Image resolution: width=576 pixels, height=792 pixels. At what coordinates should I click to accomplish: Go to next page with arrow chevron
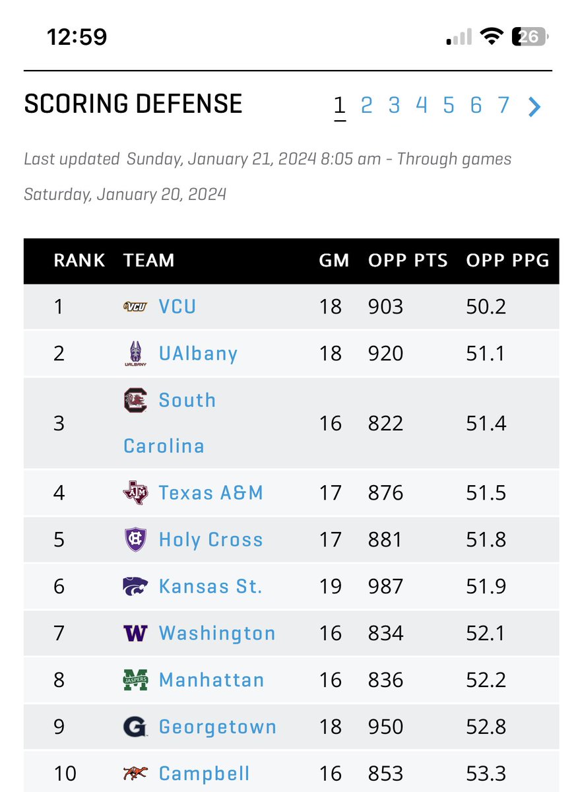(x=534, y=106)
